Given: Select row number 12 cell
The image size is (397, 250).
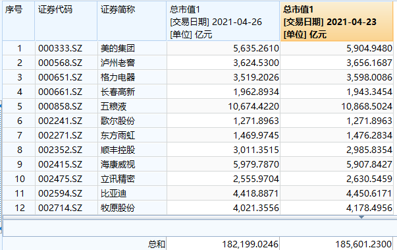Looking at the screenshot, I should click(18, 208).
